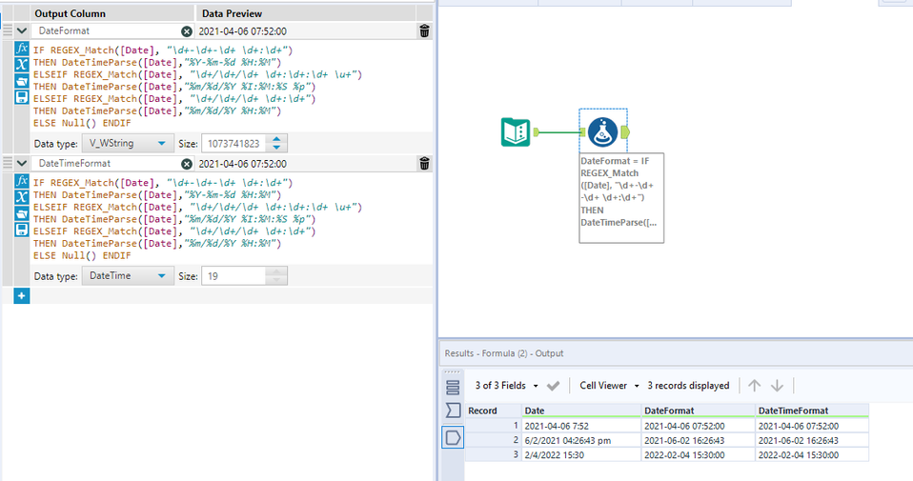Go to previous record with up arrow
The image size is (913, 481).
click(x=754, y=386)
